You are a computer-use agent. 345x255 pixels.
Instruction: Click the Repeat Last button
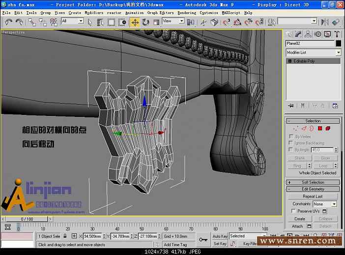tap(313, 197)
